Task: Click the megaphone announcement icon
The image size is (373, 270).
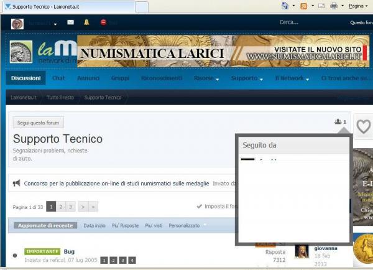Action: pos(16,183)
